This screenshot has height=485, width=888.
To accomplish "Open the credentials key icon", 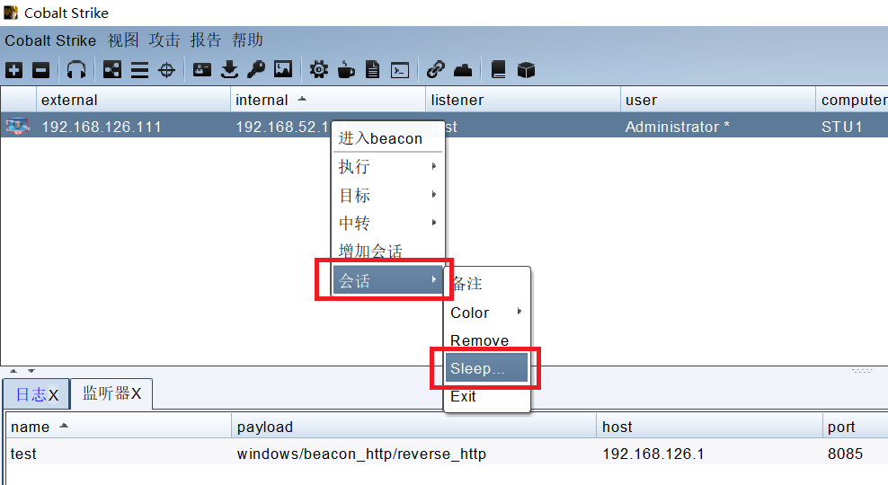I will pos(256,70).
